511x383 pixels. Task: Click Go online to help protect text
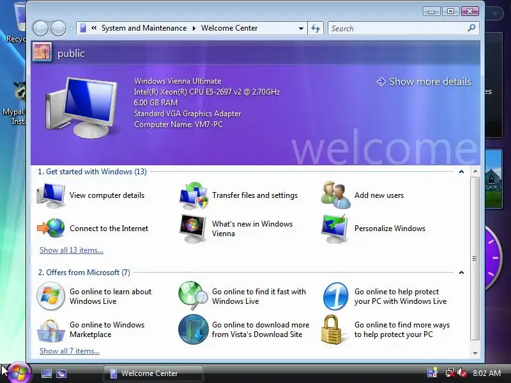coord(400,296)
